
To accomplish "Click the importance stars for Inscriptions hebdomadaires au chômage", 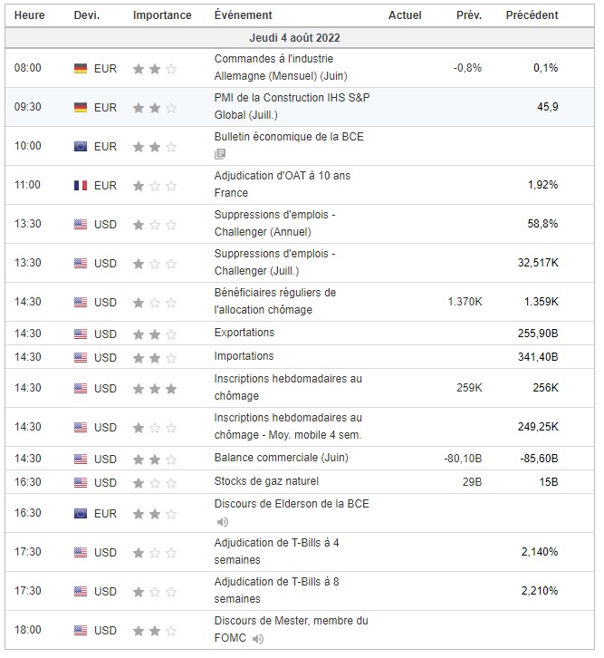I will click(155, 389).
